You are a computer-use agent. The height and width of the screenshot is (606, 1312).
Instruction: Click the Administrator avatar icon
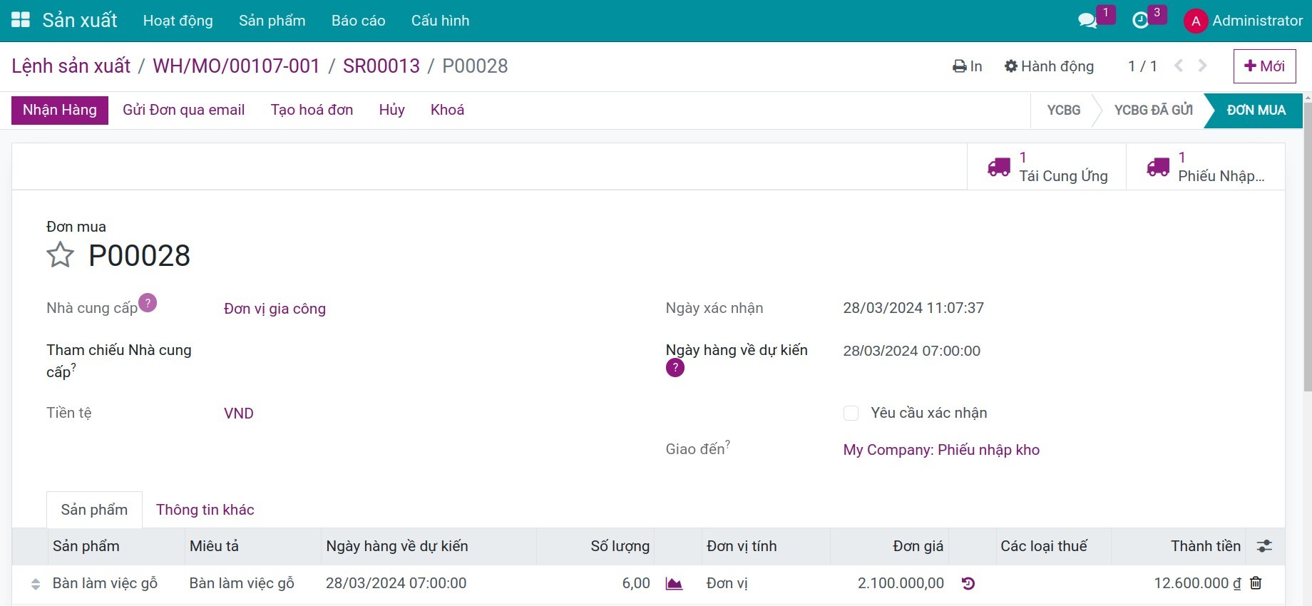coord(1196,21)
